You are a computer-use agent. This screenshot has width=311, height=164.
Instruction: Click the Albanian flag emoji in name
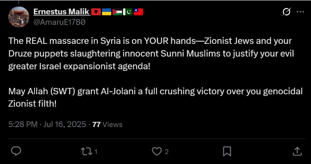(95, 12)
